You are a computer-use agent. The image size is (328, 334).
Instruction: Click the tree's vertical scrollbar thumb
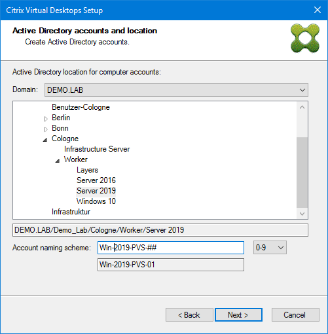point(302,173)
